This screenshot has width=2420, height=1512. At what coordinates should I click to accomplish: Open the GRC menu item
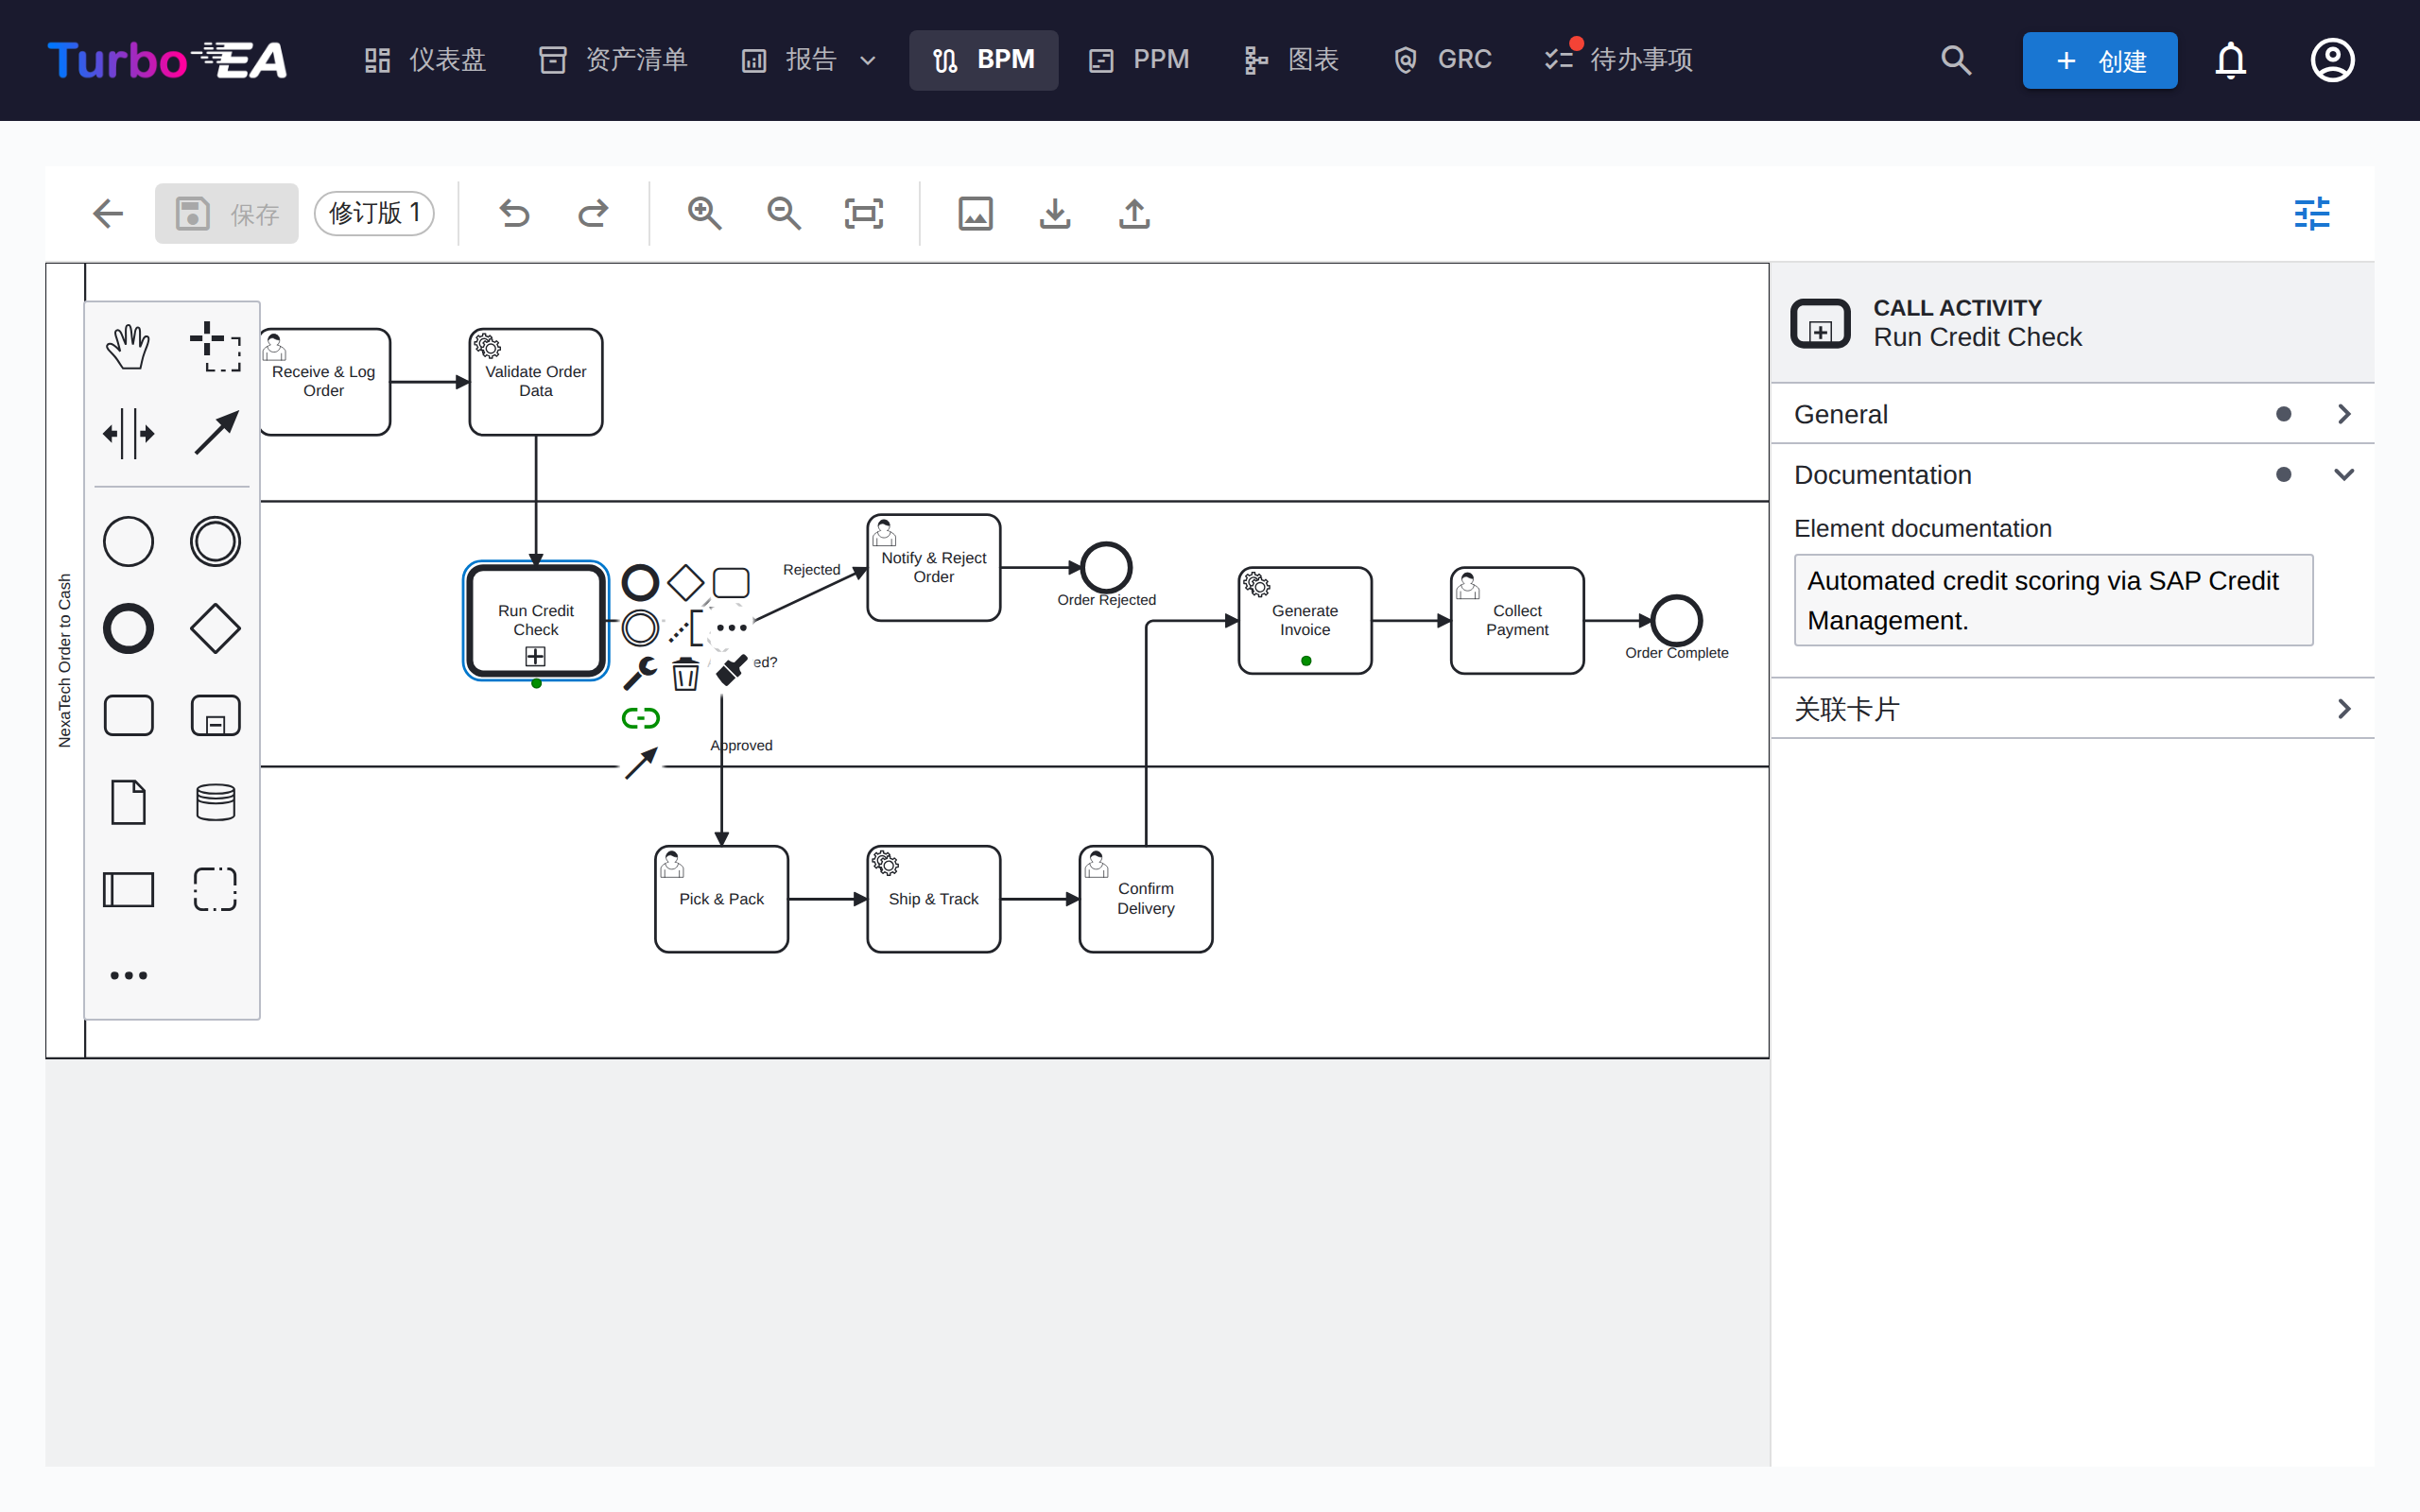(x=1442, y=60)
